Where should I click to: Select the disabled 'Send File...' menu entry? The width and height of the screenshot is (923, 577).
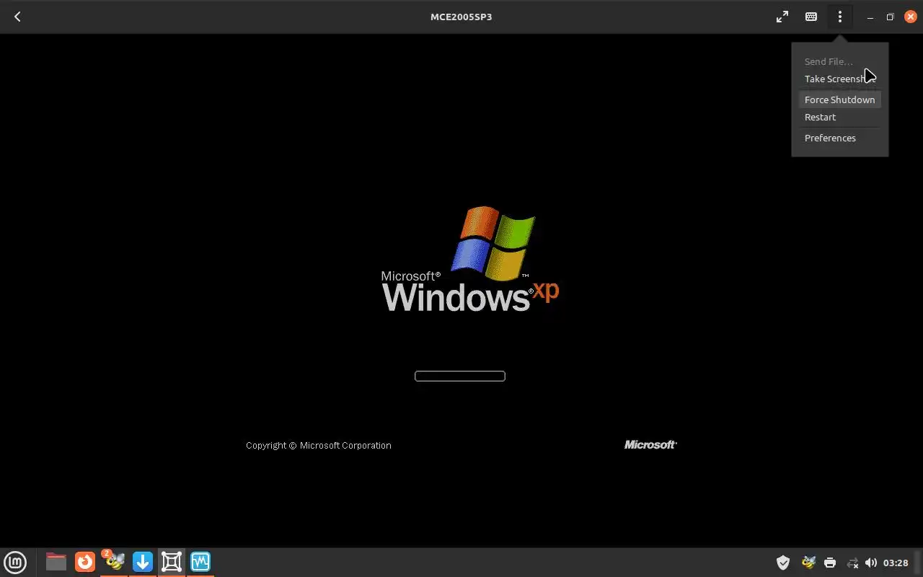point(829,61)
